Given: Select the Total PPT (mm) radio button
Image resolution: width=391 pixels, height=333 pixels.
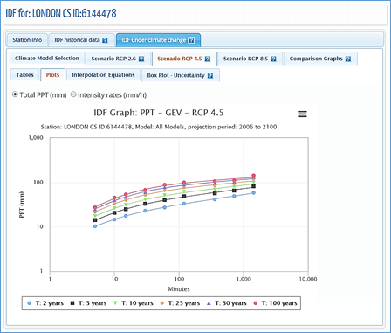Looking at the screenshot, I should coord(15,94).
